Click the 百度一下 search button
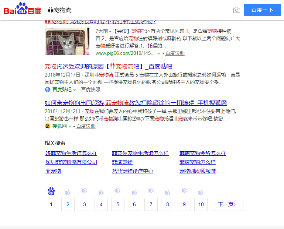This screenshot has height=229, width=284. click(x=263, y=10)
